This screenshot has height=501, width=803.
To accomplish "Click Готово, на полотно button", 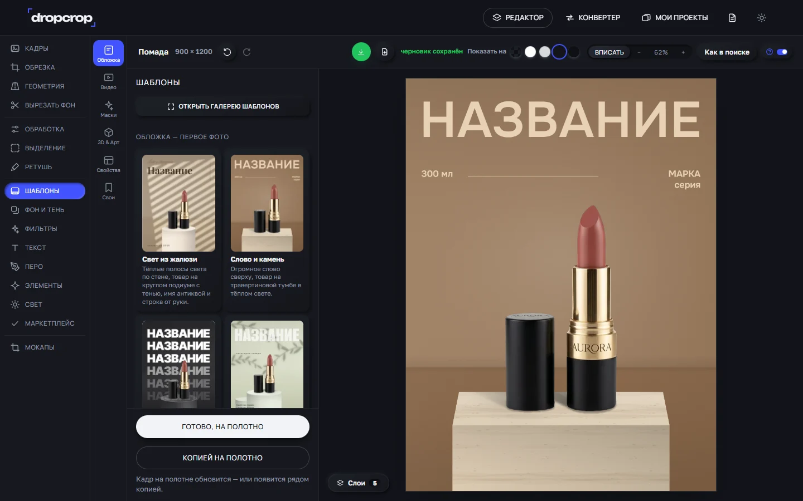I will click(222, 427).
